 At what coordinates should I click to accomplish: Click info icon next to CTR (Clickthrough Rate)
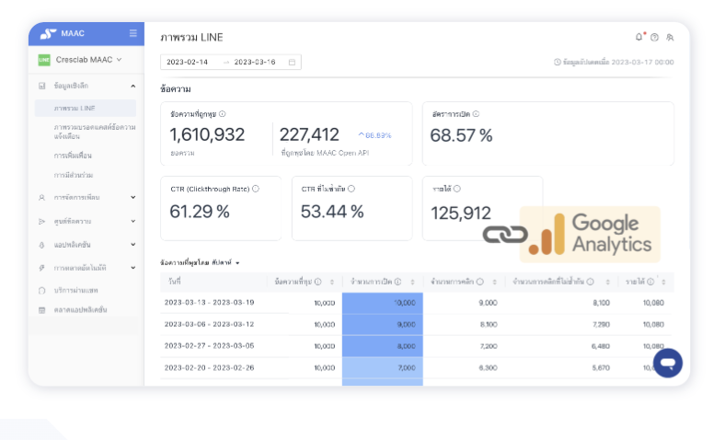(x=255, y=189)
